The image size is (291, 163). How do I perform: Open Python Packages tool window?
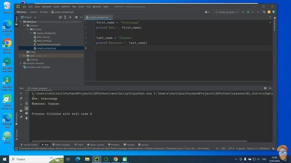[x=61, y=145]
